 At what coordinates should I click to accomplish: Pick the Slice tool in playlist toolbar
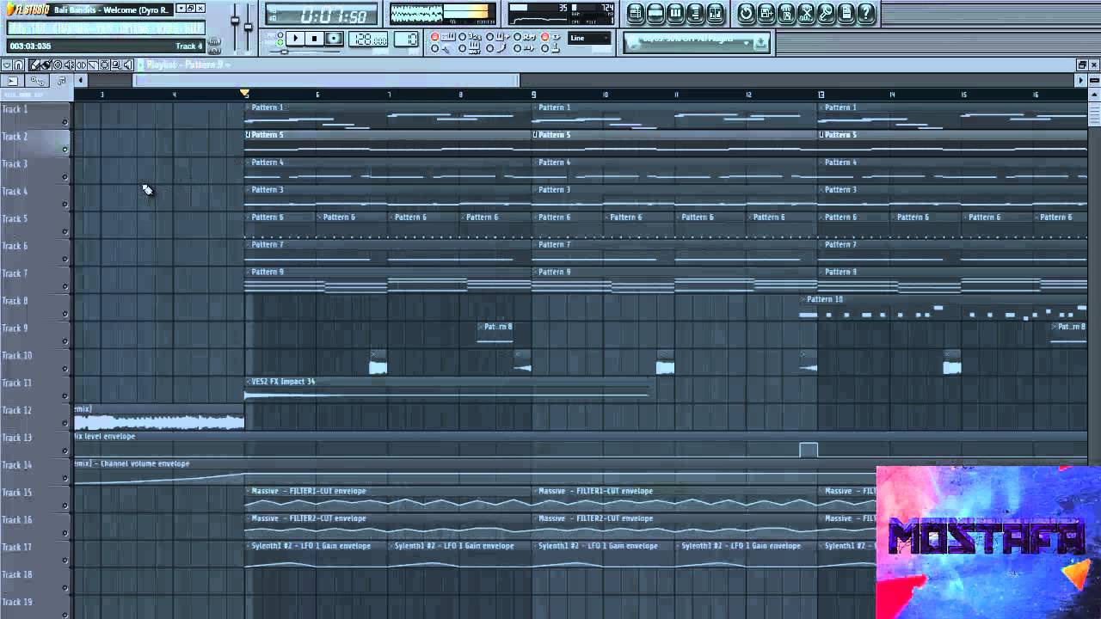coord(93,65)
